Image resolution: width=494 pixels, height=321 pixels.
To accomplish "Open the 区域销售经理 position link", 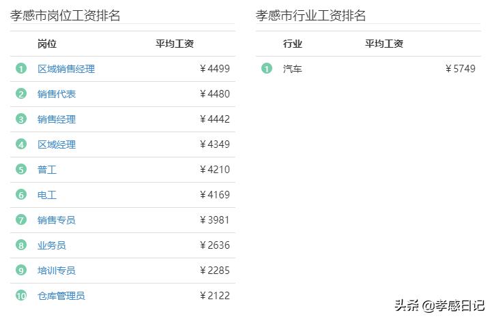I will click(66, 69).
